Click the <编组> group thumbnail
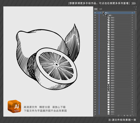The width and height of the screenshot is (140, 123). tap(106, 15)
